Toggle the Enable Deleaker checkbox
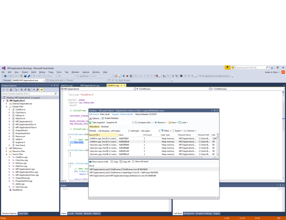This screenshot has height=220, width=286. click(x=103, y=118)
